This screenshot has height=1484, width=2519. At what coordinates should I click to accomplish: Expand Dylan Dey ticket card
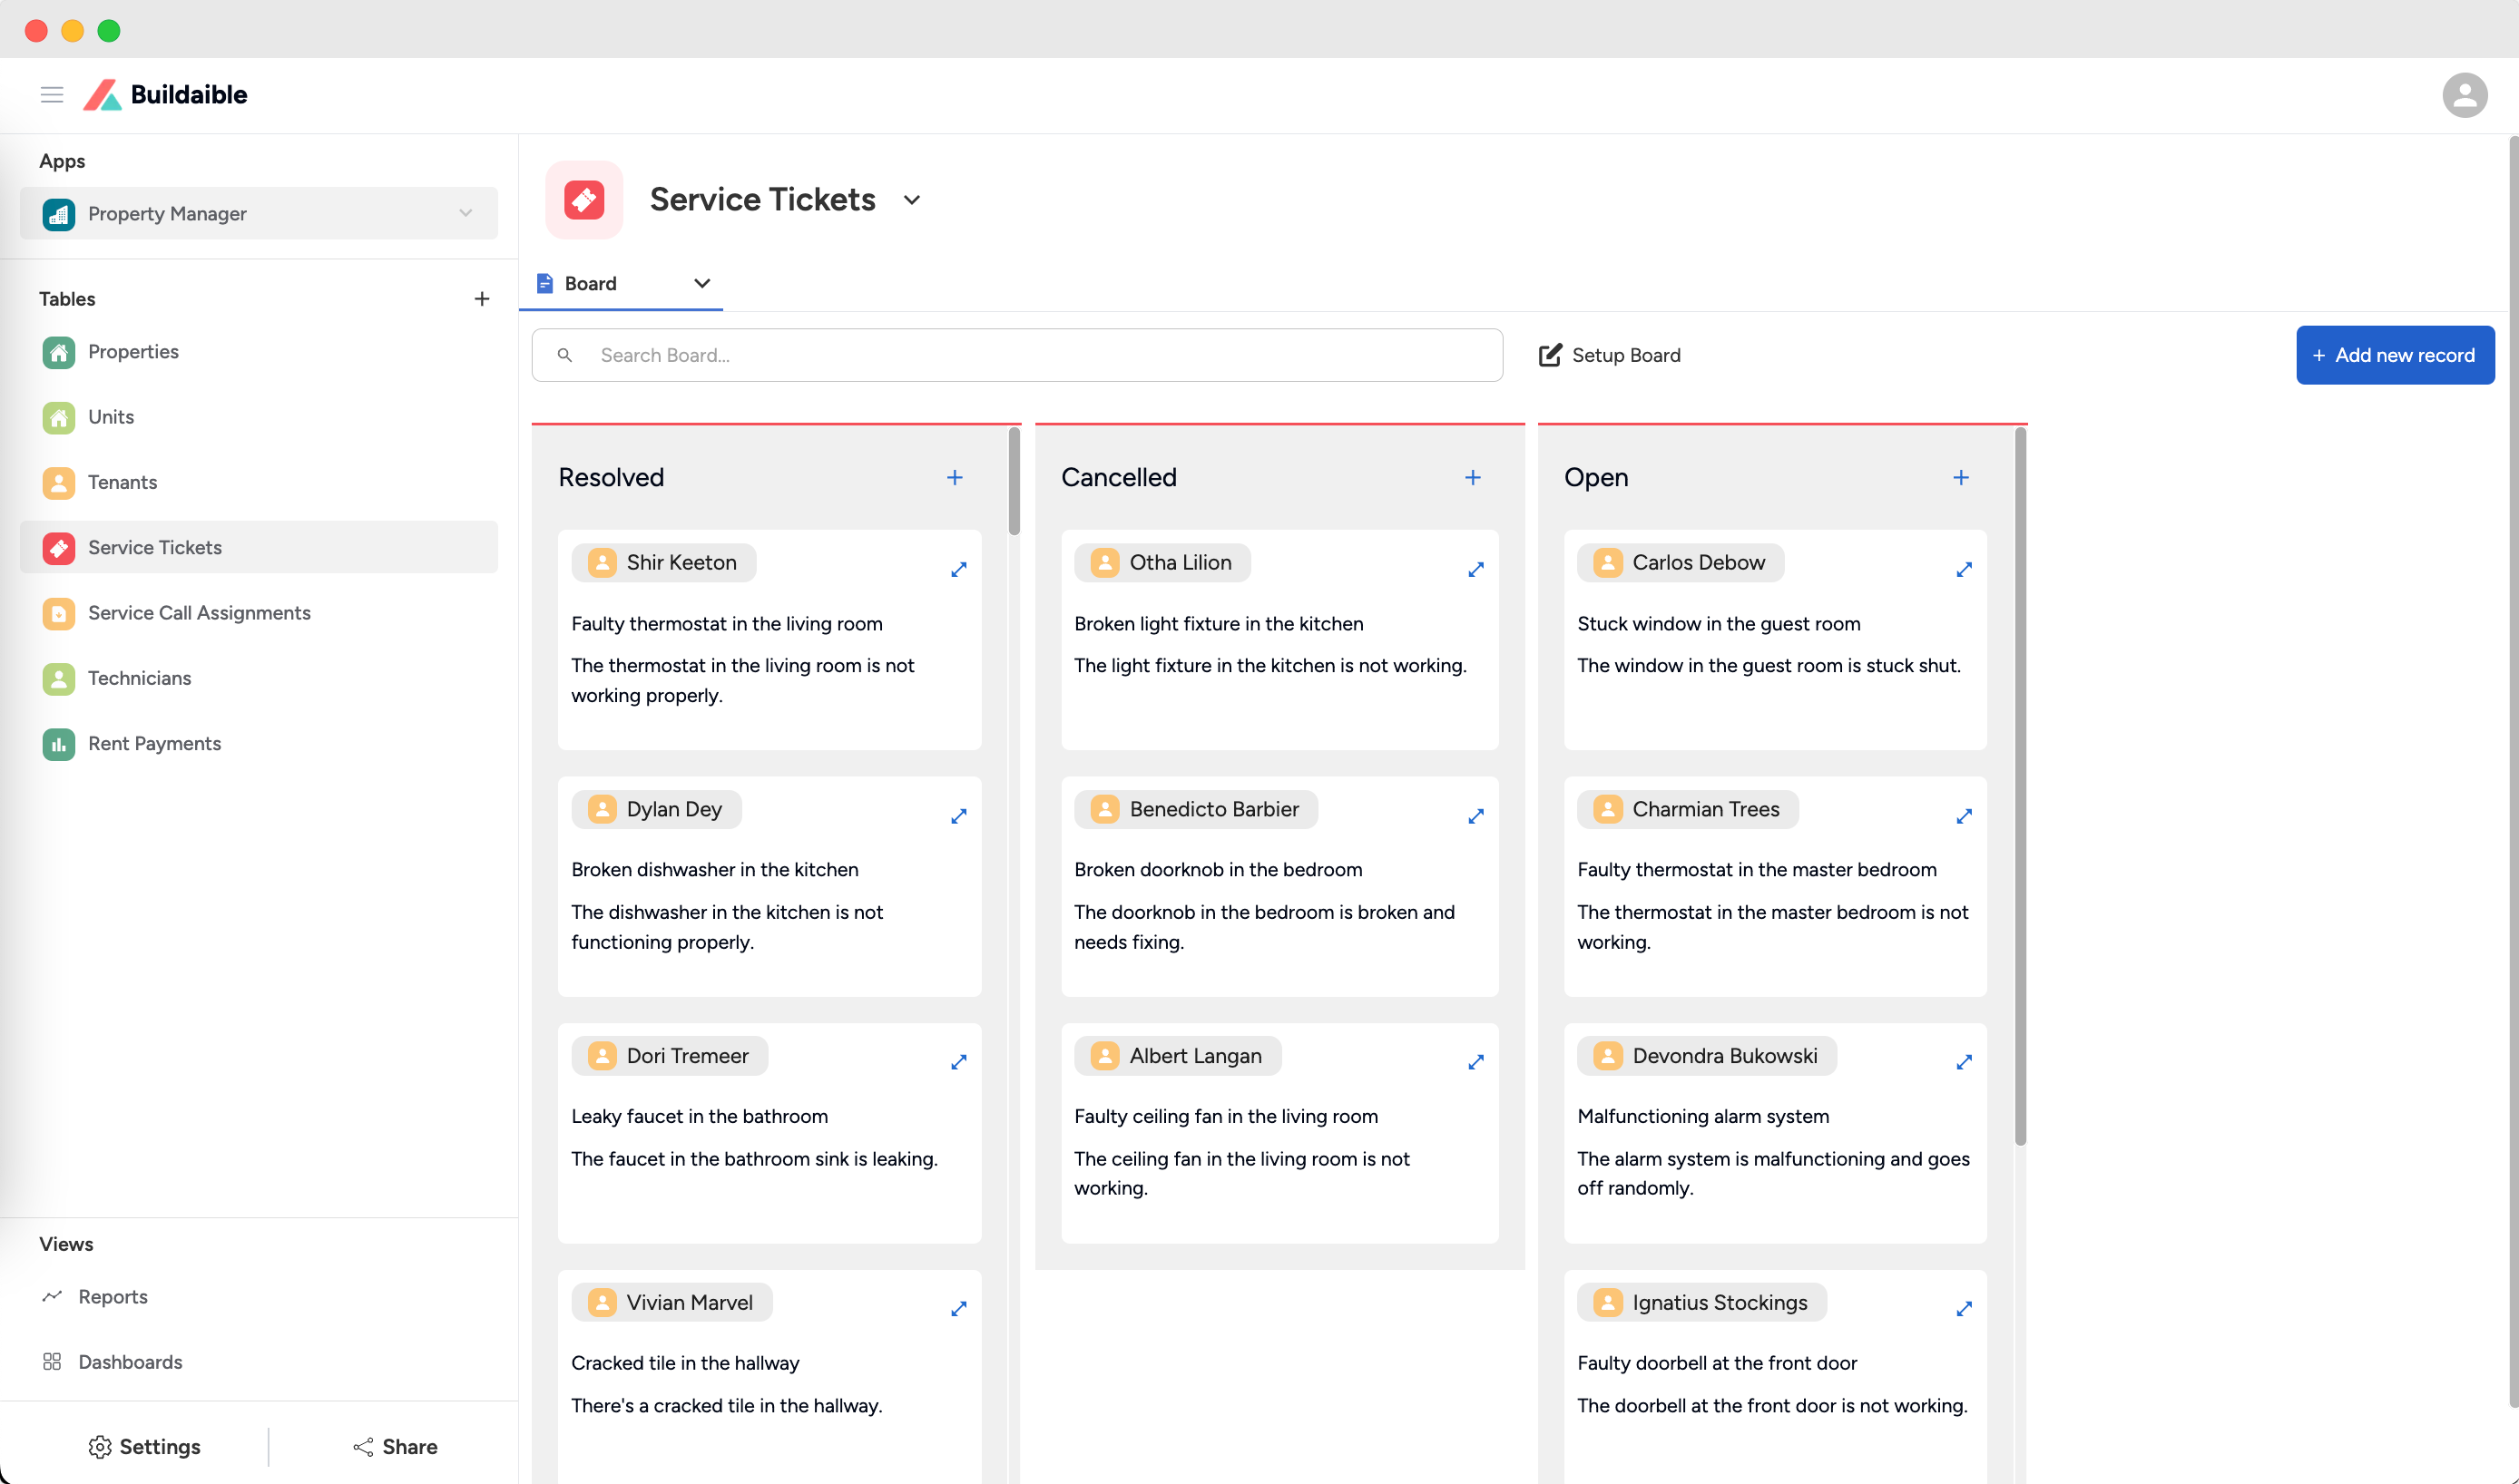click(x=958, y=816)
